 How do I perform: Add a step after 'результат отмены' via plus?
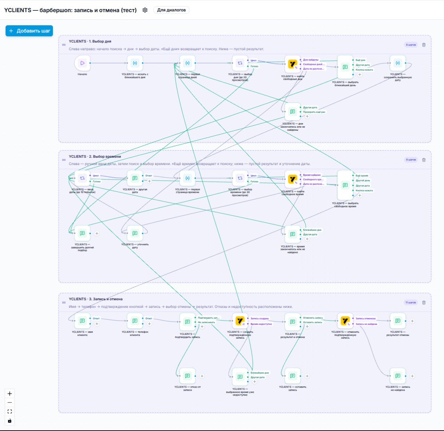[412, 321]
